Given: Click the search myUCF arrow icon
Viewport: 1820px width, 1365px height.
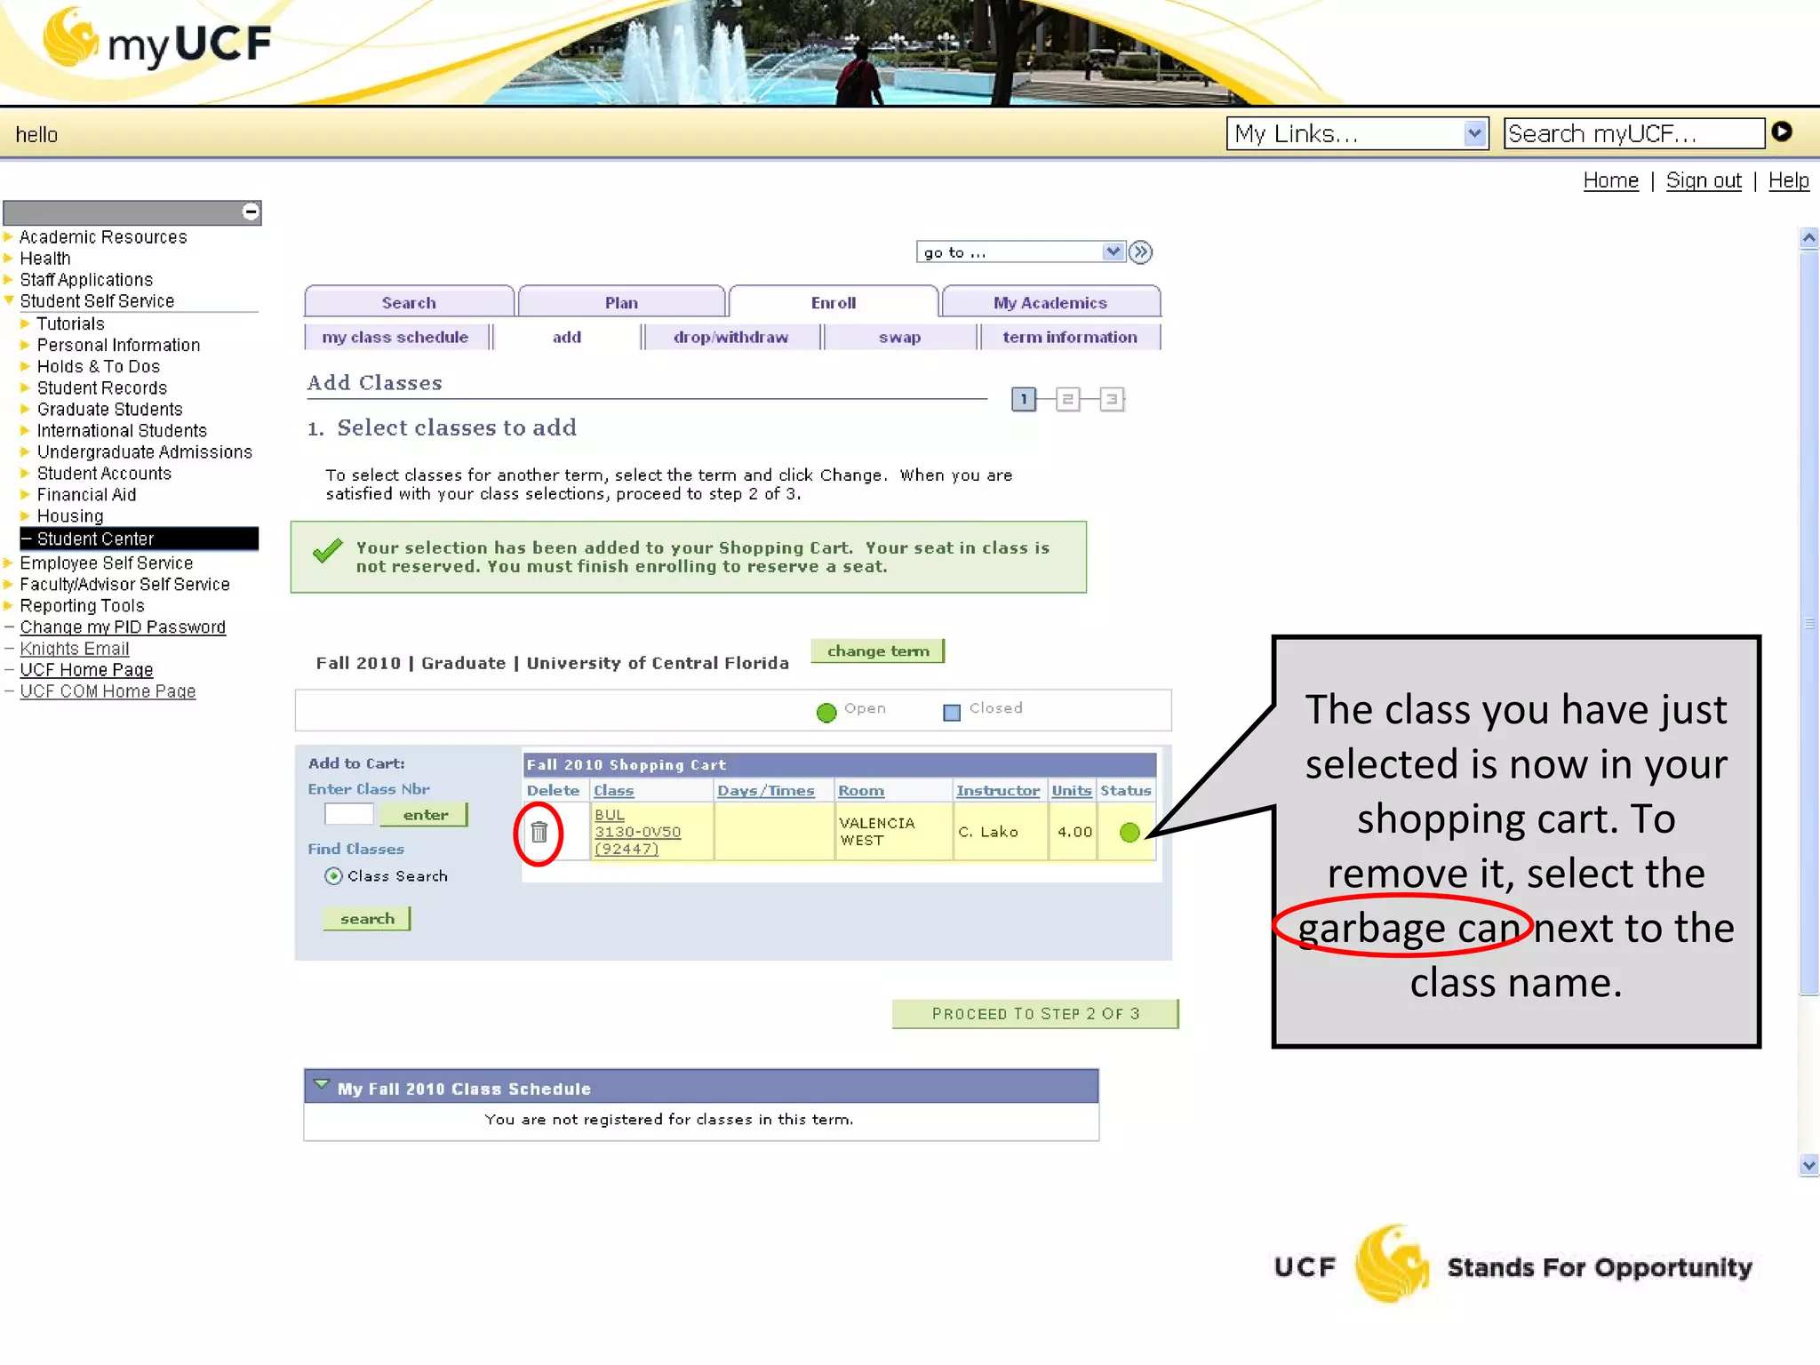Looking at the screenshot, I should pyautogui.click(x=1782, y=132).
